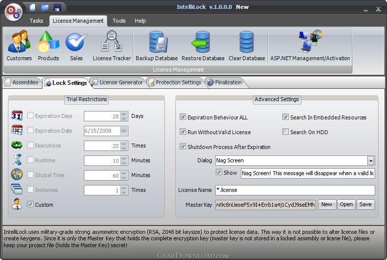The height and width of the screenshot is (260, 387).
Task: Open the Tools menu
Action: (119, 21)
